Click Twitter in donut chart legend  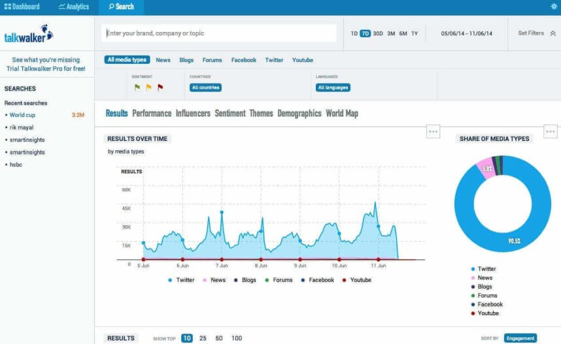[x=483, y=269]
